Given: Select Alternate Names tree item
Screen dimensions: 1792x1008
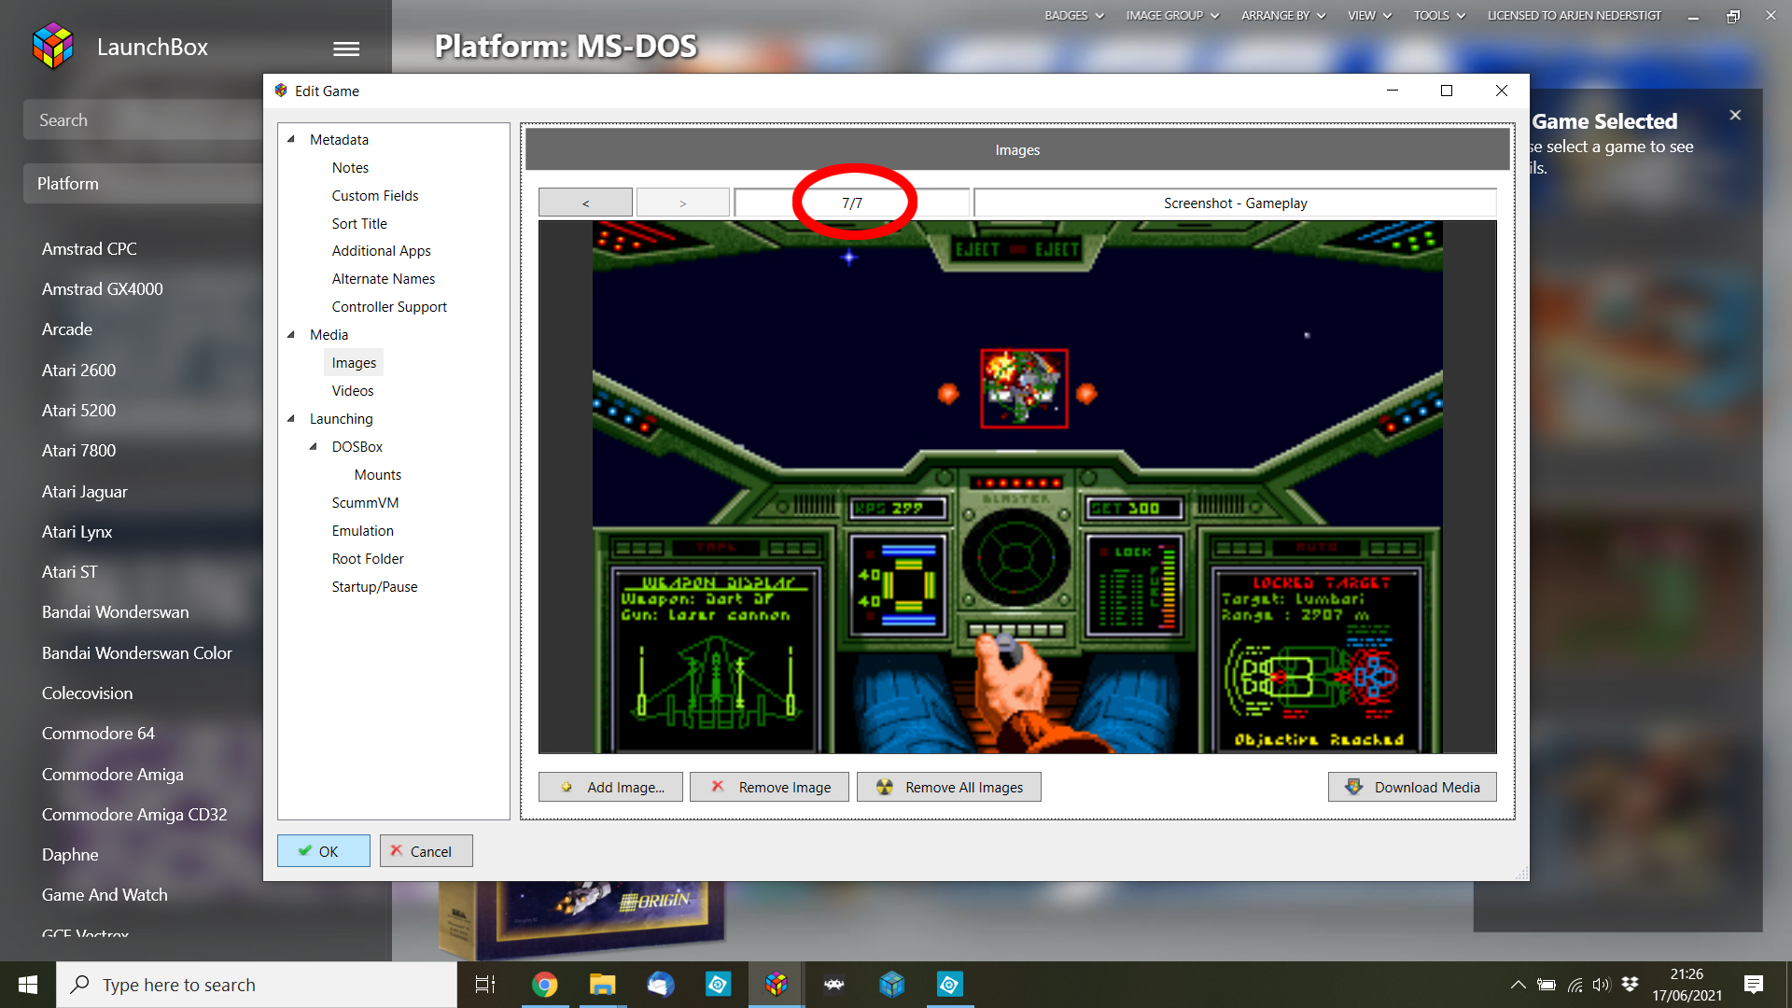Looking at the screenshot, I should point(384,278).
